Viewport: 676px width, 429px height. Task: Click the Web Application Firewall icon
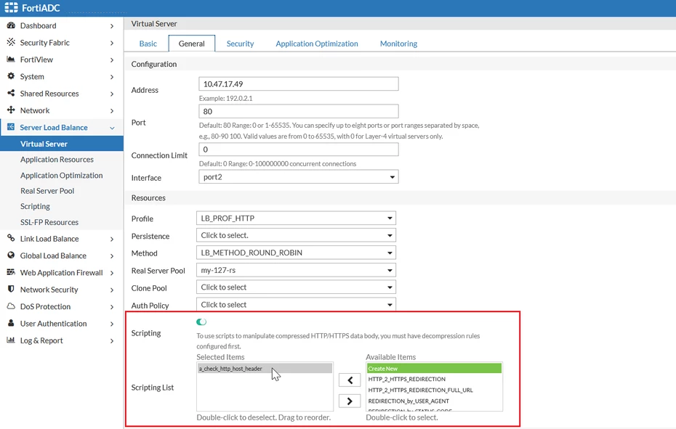11,271
